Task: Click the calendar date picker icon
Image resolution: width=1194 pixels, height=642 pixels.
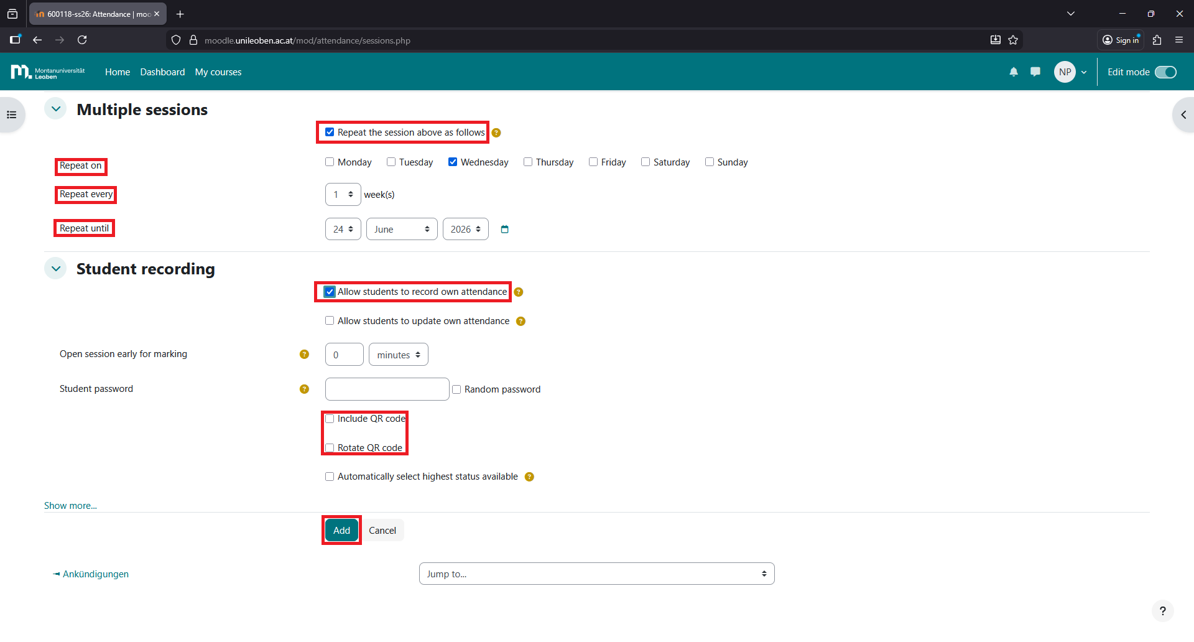Action: 505,230
